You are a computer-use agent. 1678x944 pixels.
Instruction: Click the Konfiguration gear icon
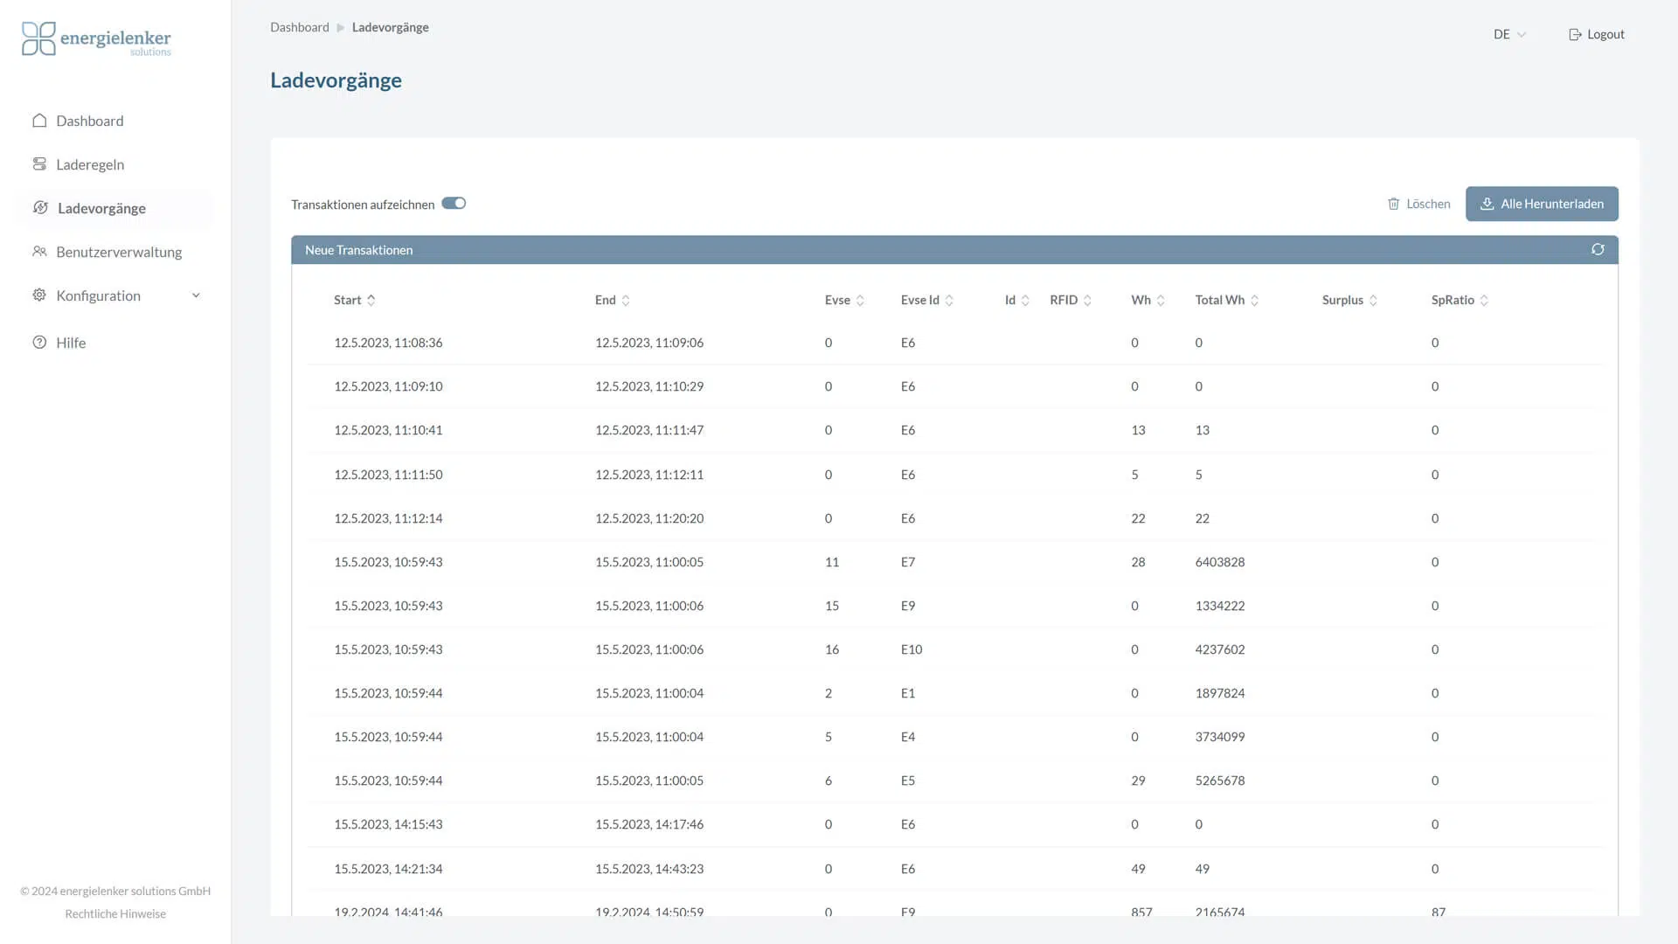pyautogui.click(x=39, y=295)
